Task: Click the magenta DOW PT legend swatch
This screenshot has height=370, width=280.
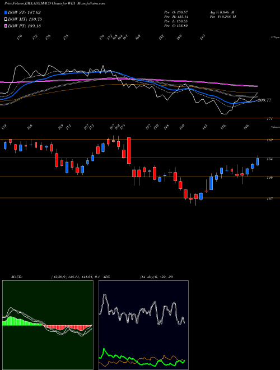Action: [x=6, y=26]
